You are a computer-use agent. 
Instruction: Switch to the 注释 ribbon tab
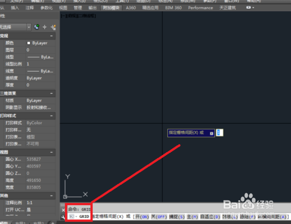click(x=30, y=8)
